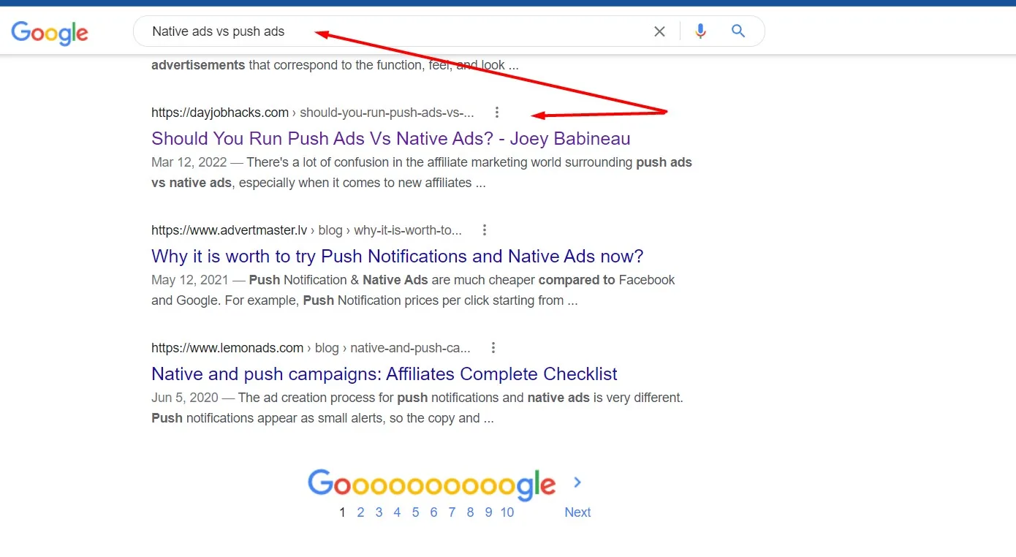Go to results page 9
The image size is (1016, 557).
[x=488, y=512]
